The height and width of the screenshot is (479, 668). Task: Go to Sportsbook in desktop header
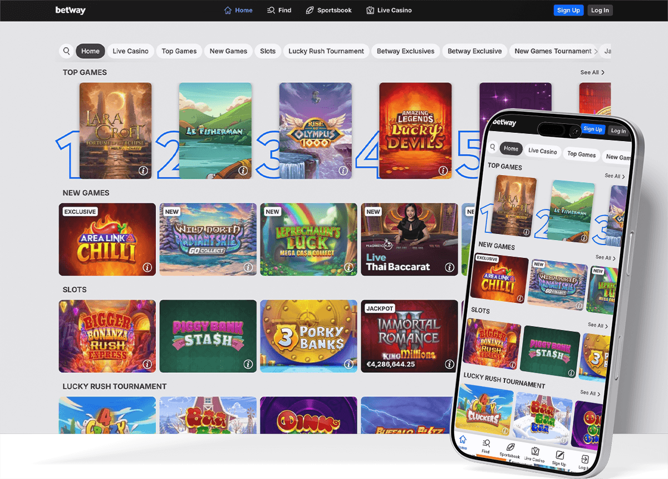(328, 10)
